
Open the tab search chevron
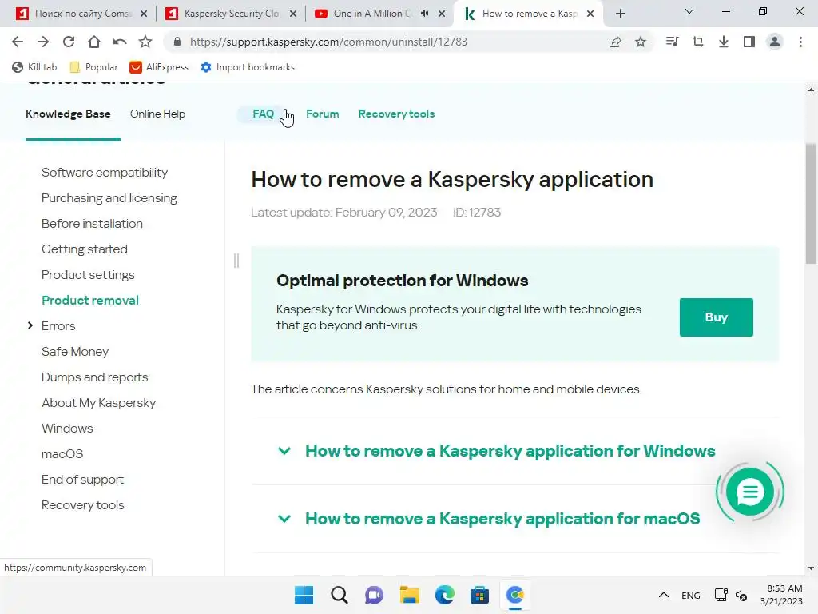coord(689,11)
